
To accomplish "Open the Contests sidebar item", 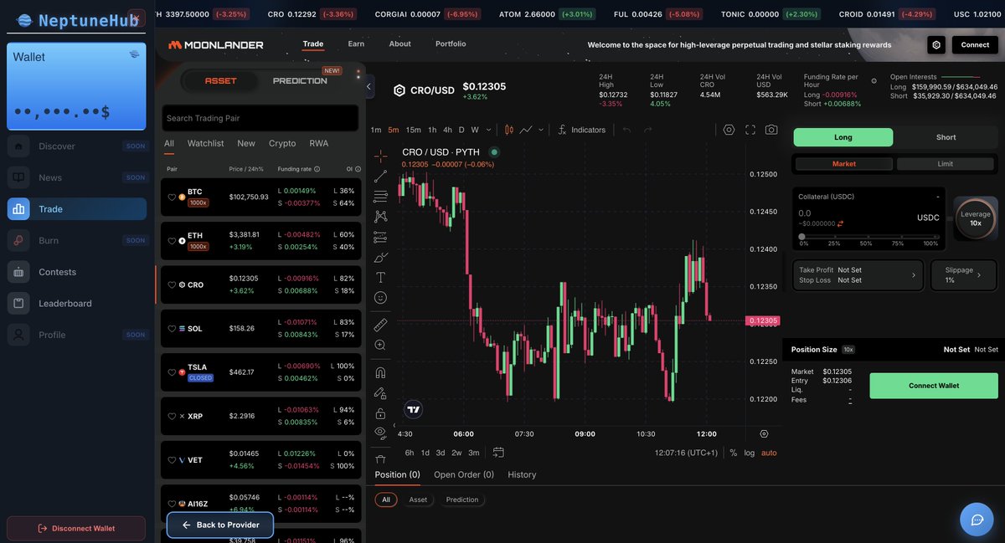I will [x=77, y=272].
